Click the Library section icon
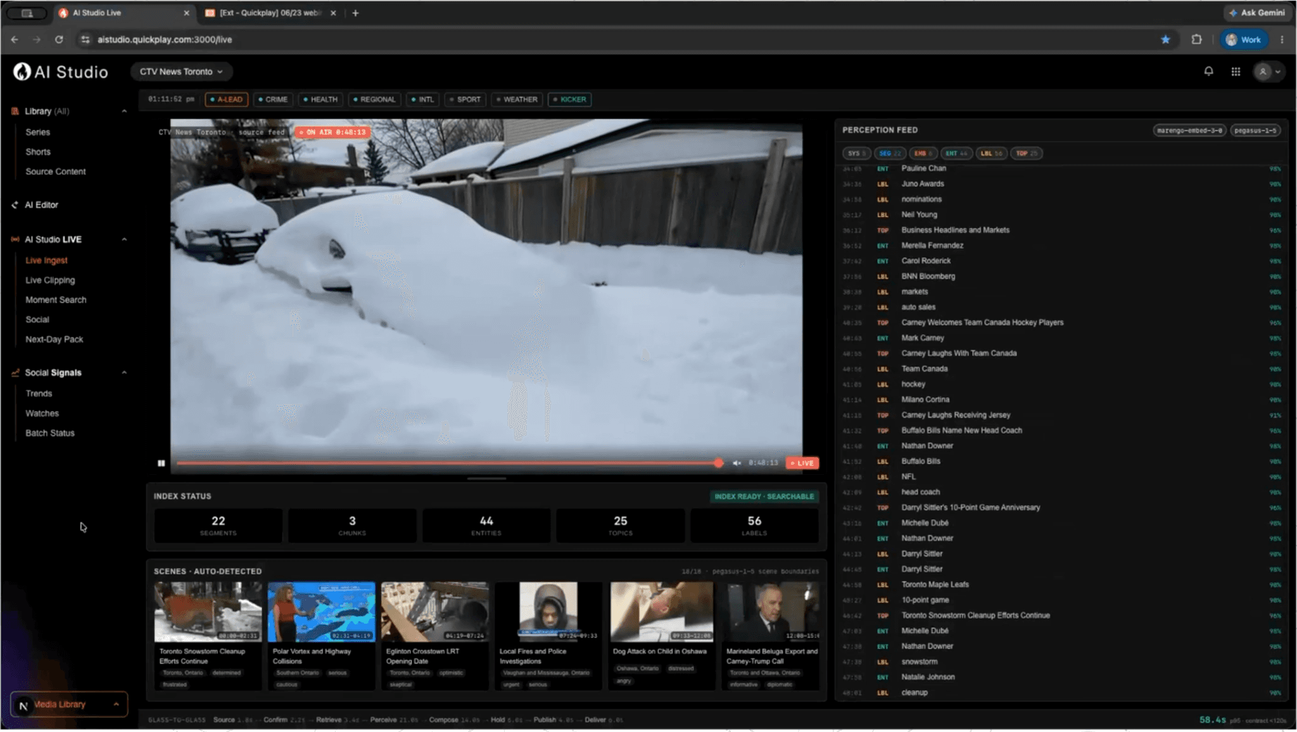1297x732 pixels. tap(15, 111)
